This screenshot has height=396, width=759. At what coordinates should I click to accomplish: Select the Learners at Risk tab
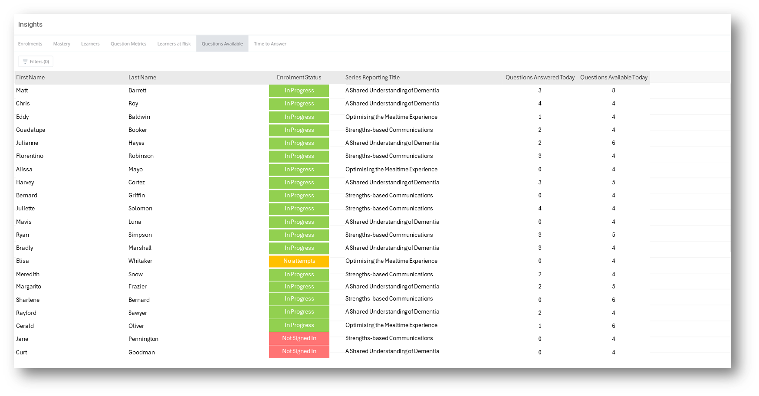point(174,44)
